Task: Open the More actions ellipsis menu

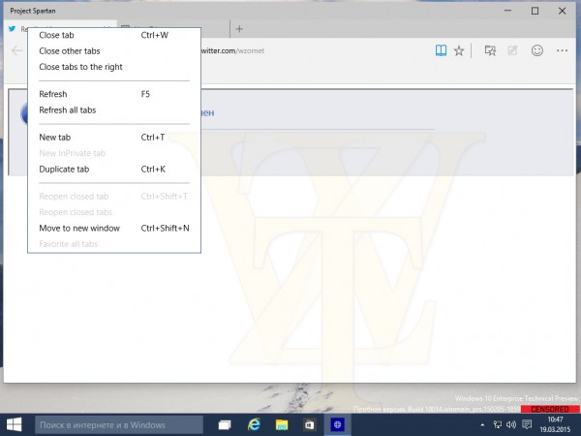Action: (562, 50)
